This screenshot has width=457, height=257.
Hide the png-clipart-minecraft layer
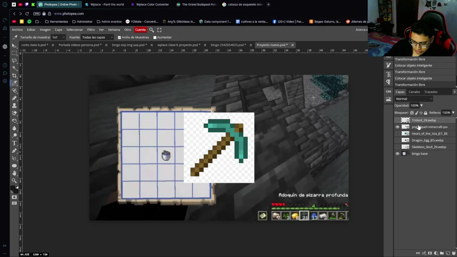[x=397, y=127]
